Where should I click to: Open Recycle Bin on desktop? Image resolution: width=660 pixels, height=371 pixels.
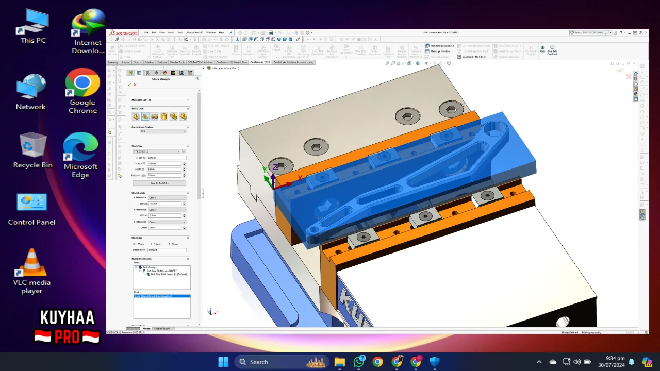(33, 150)
